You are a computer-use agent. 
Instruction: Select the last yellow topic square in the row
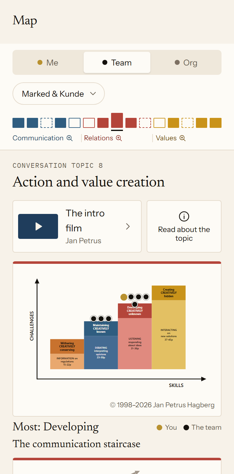(216, 123)
